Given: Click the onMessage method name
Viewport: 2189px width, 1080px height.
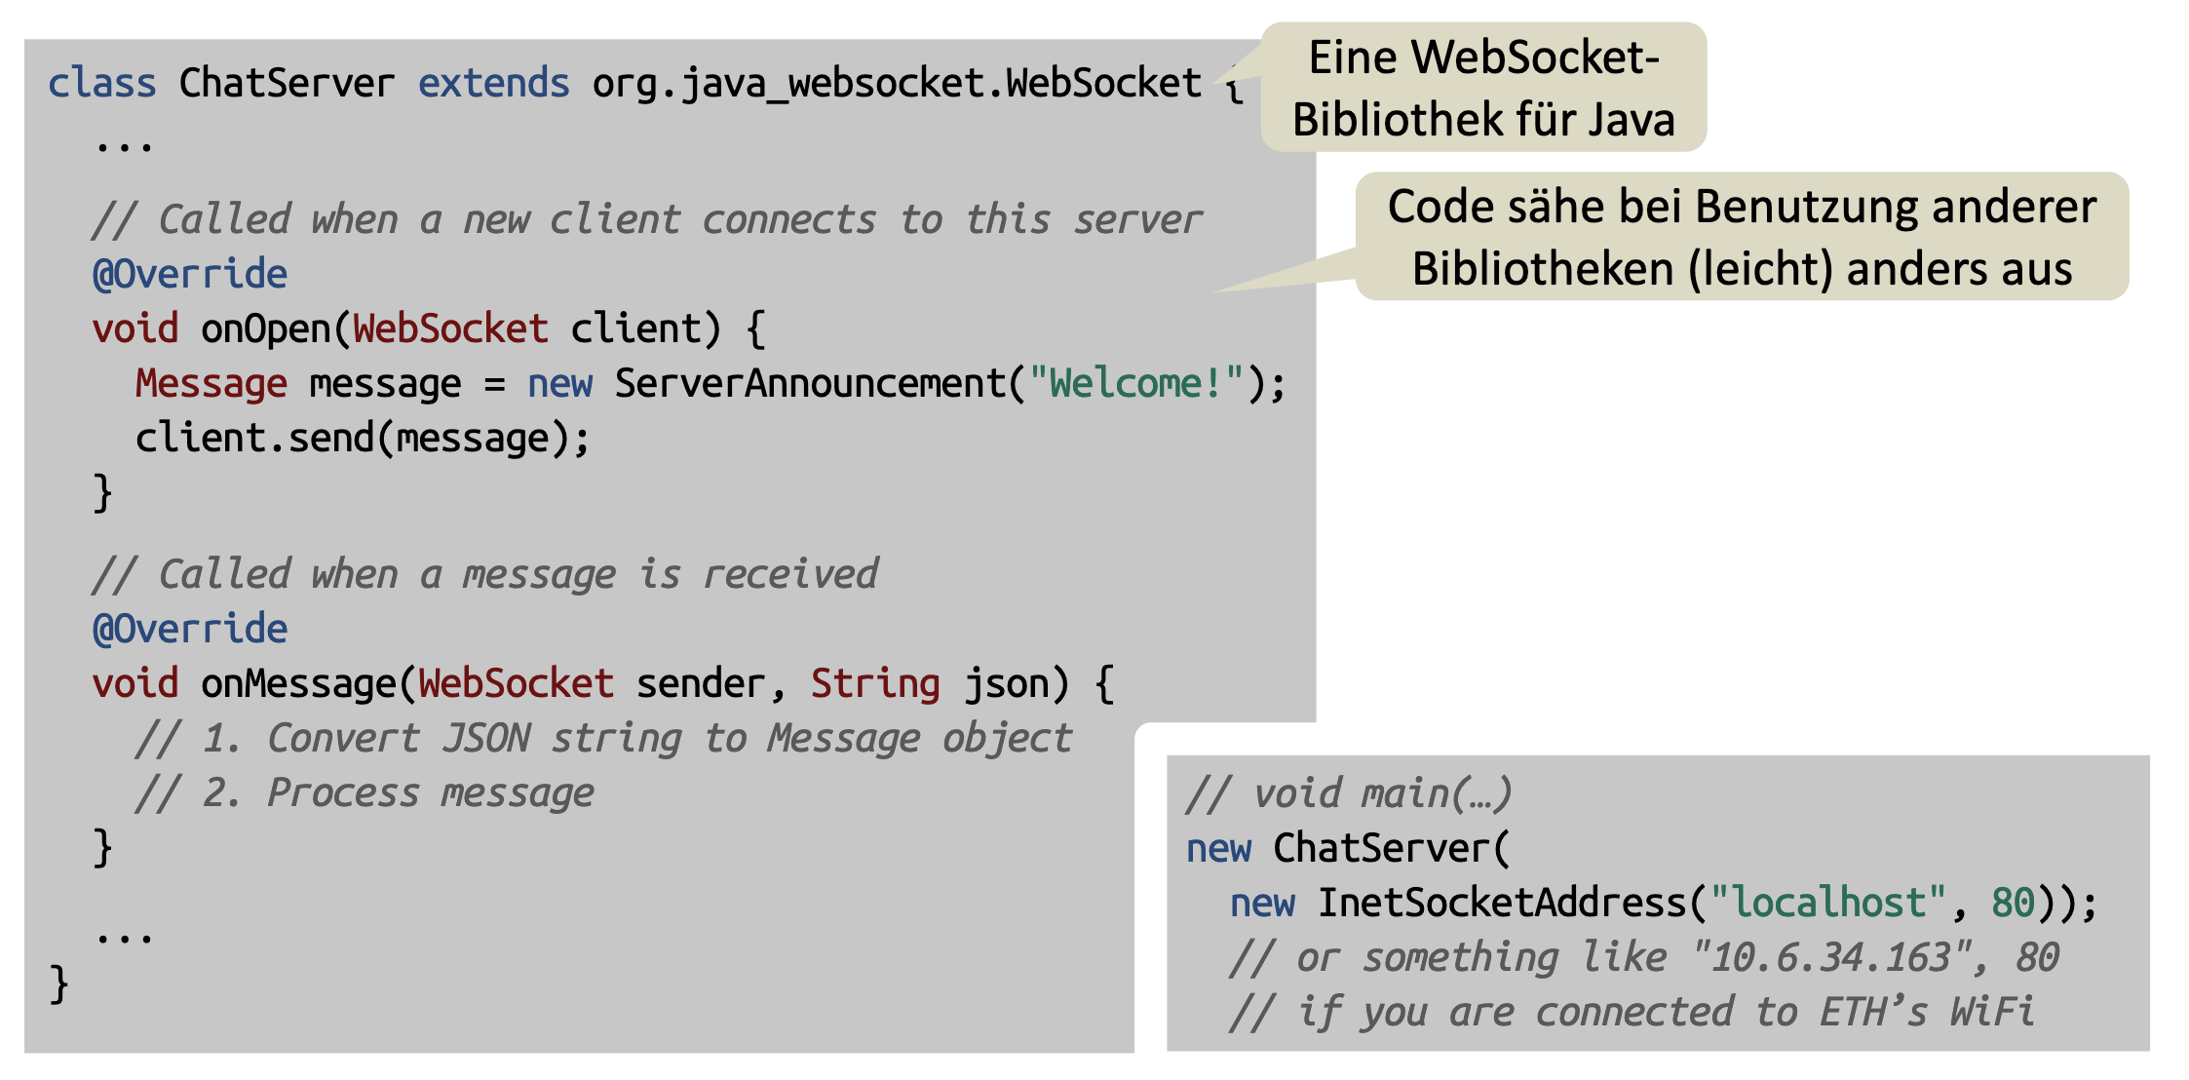Looking at the screenshot, I should click(x=298, y=684).
